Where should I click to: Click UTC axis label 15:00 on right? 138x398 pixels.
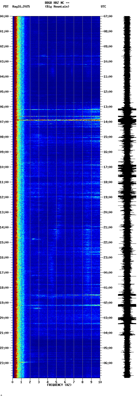click(108, 137)
